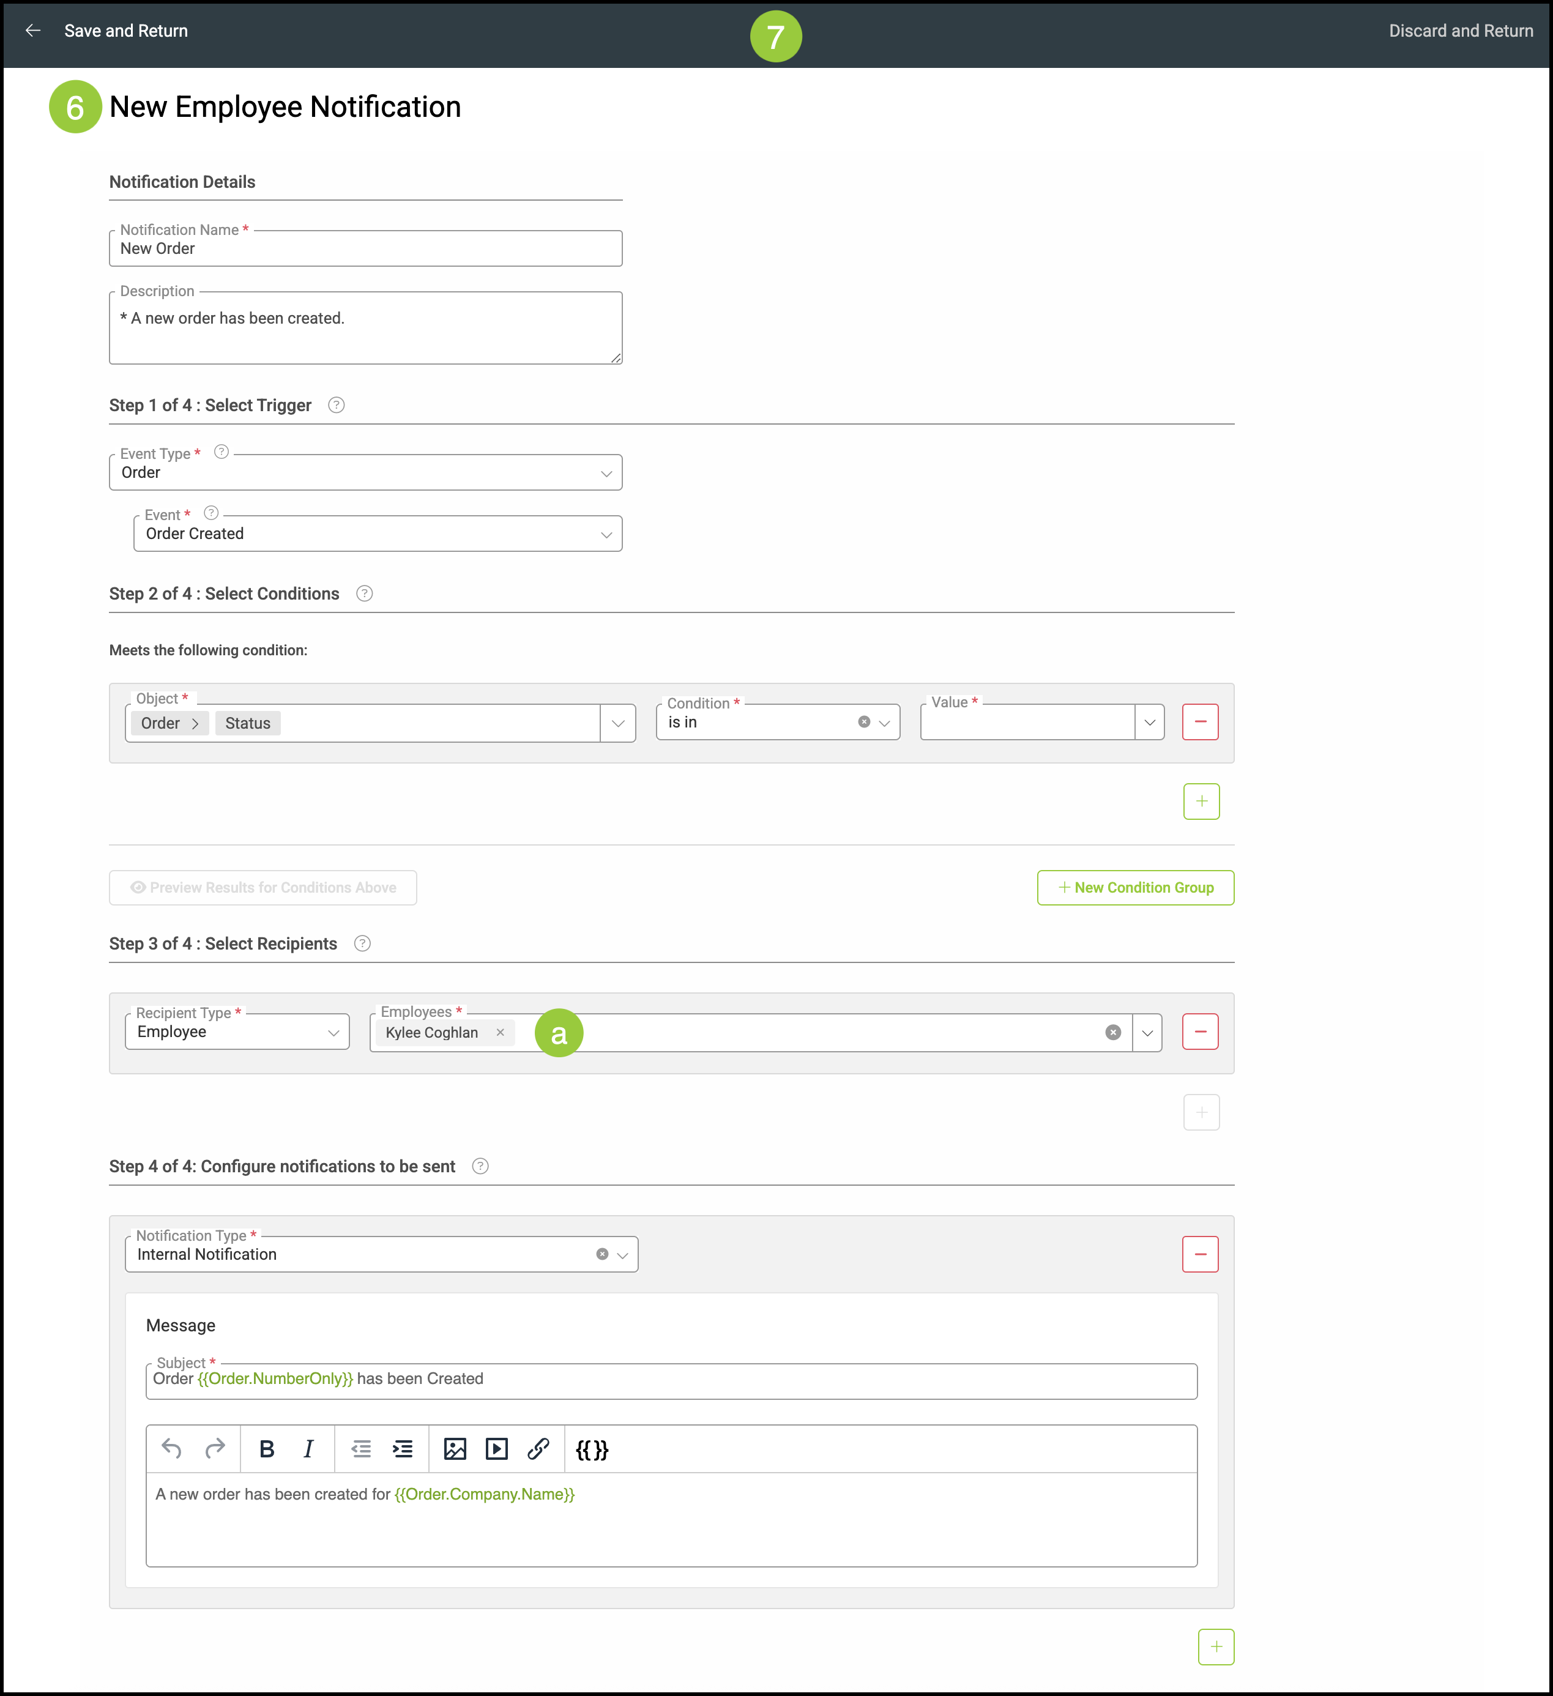Click the Undo arrow in editor toolbar
Viewport: 1553px width, 1696px height.
pyautogui.click(x=171, y=1449)
